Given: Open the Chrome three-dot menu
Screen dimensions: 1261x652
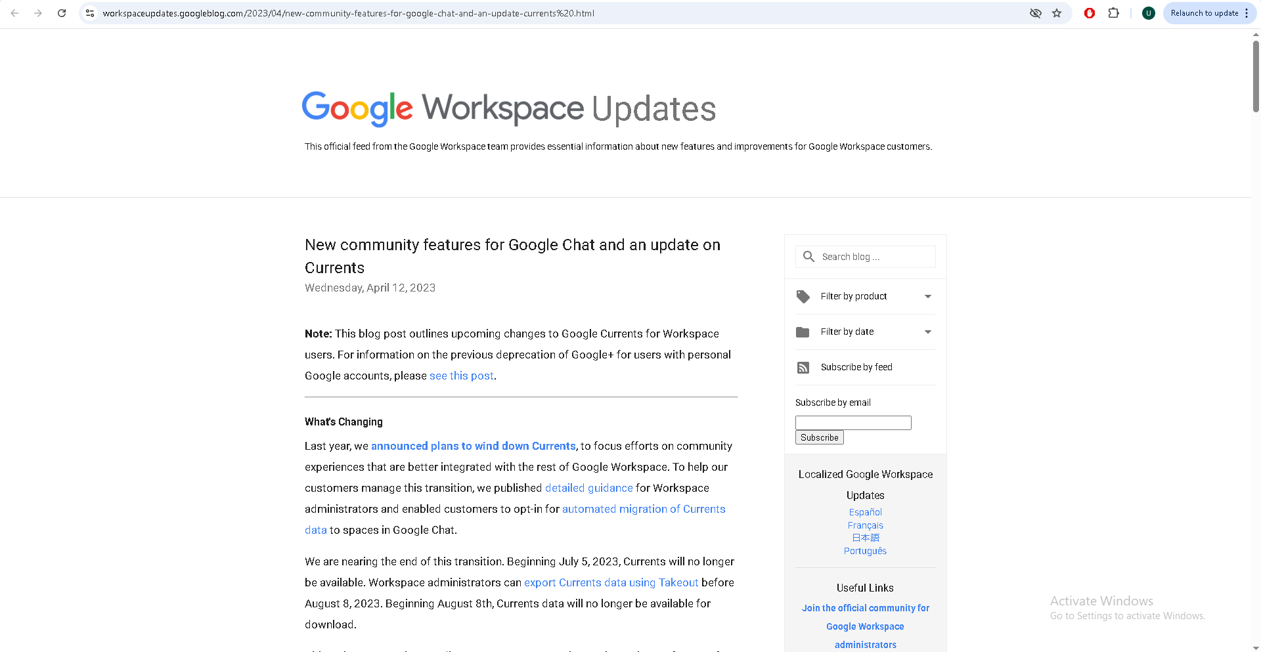Looking at the screenshot, I should (x=1247, y=13).
